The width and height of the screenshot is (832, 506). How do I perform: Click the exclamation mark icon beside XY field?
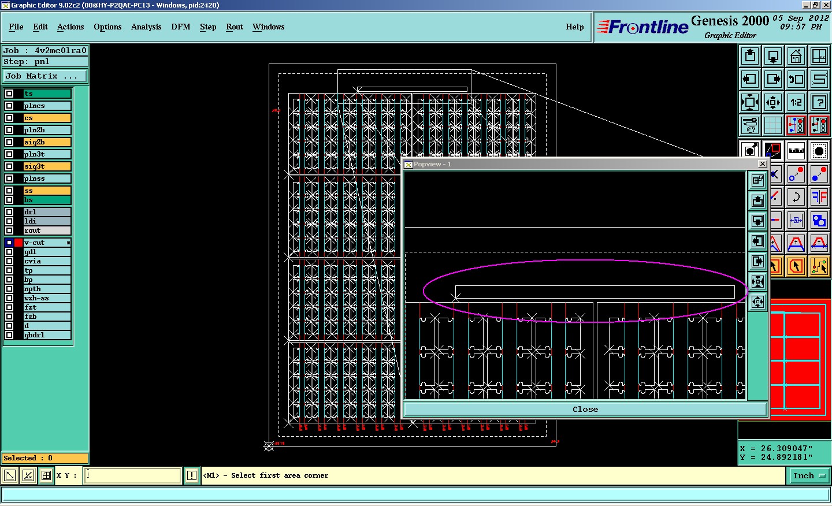click(192, 475)
